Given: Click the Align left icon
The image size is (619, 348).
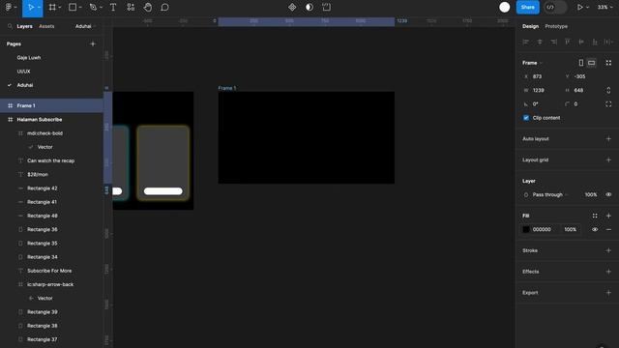Looking at the screenshot, I should (525, 42).
